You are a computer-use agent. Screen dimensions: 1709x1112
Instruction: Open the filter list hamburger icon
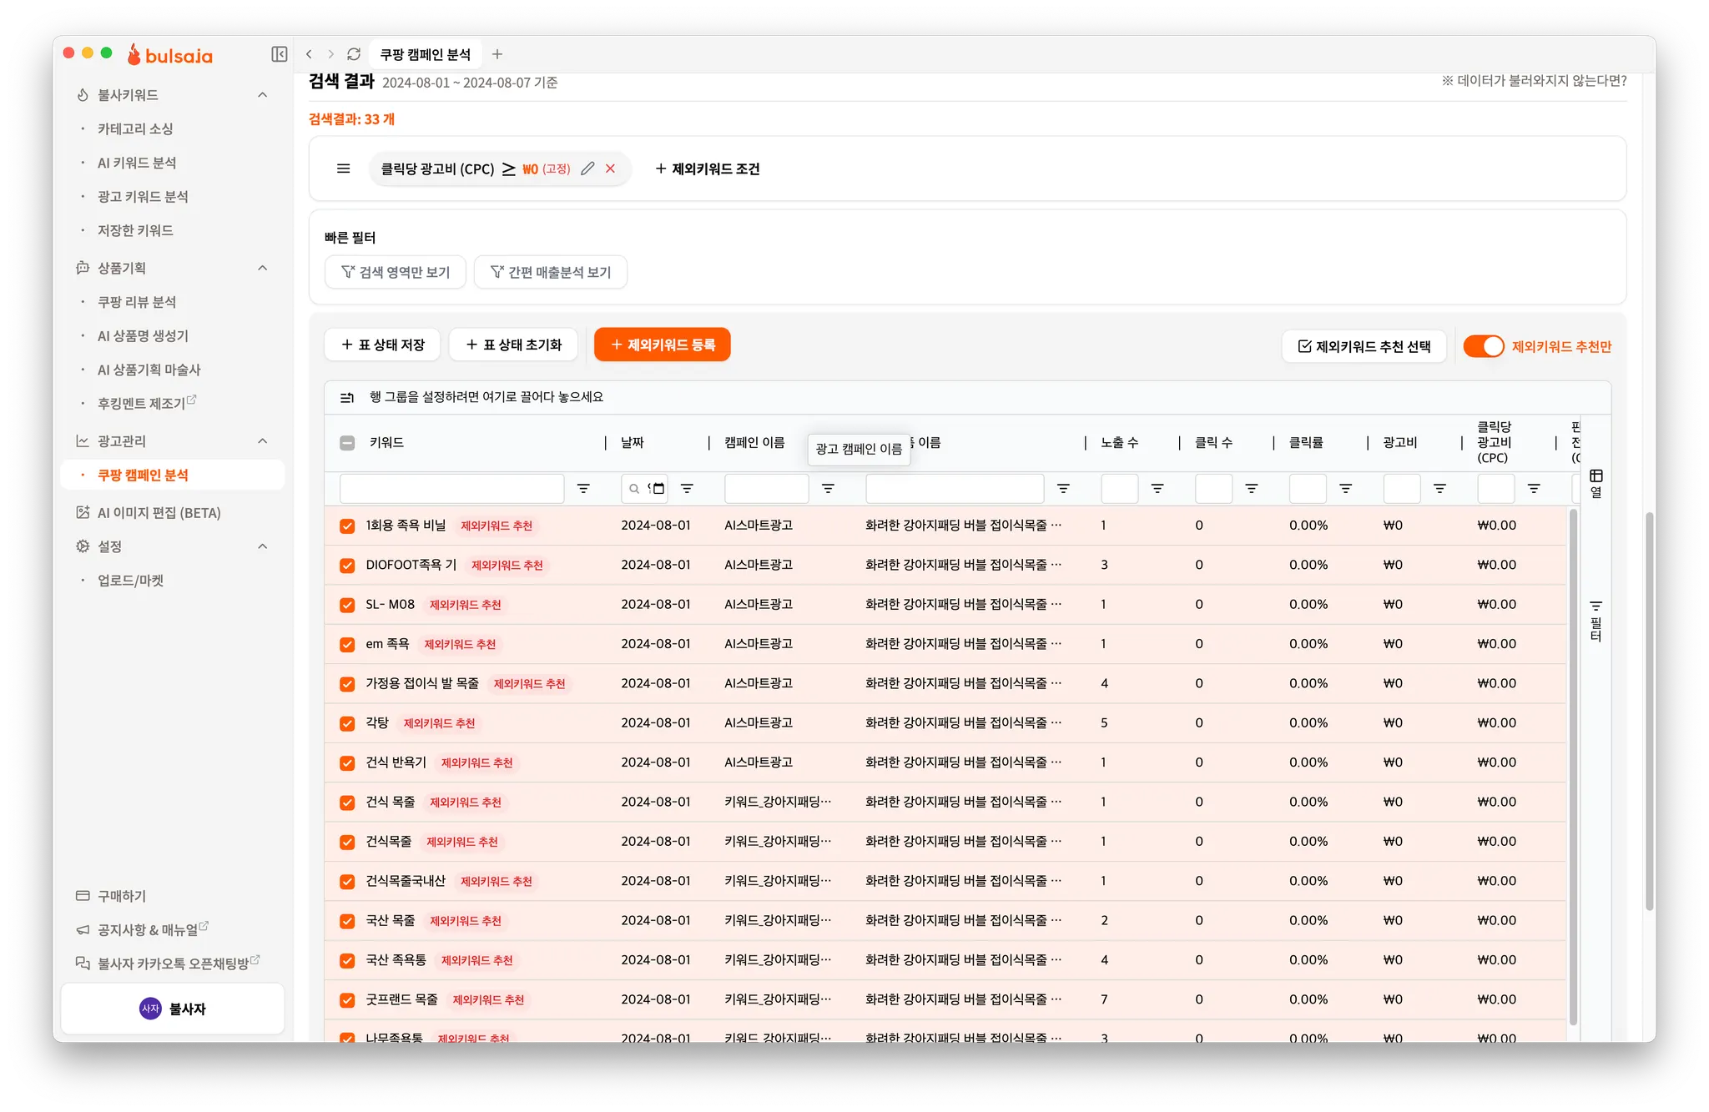343,169
